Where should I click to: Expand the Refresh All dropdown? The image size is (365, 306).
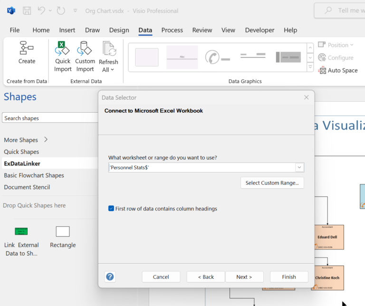coord(108,70)
